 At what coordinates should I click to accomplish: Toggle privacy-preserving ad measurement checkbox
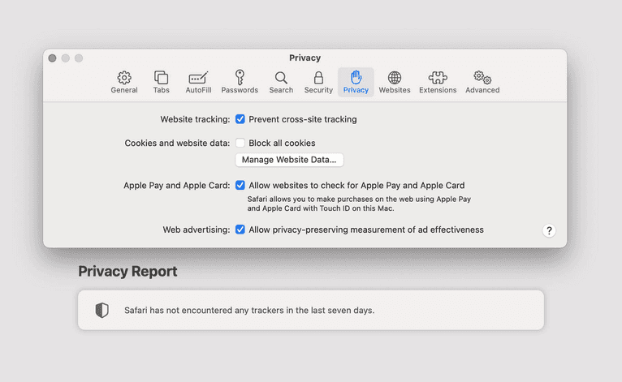(x=240, y=230)
